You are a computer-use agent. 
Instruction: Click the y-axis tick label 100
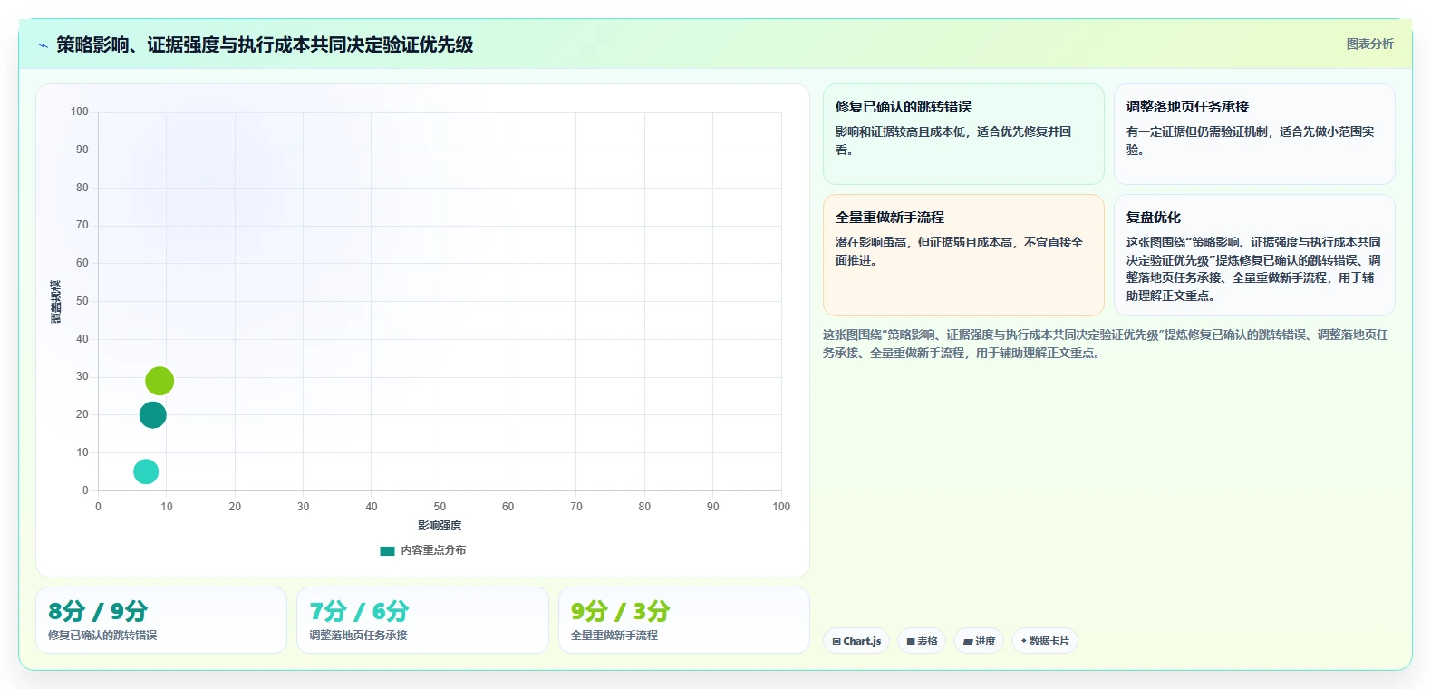tap(80, 112)
